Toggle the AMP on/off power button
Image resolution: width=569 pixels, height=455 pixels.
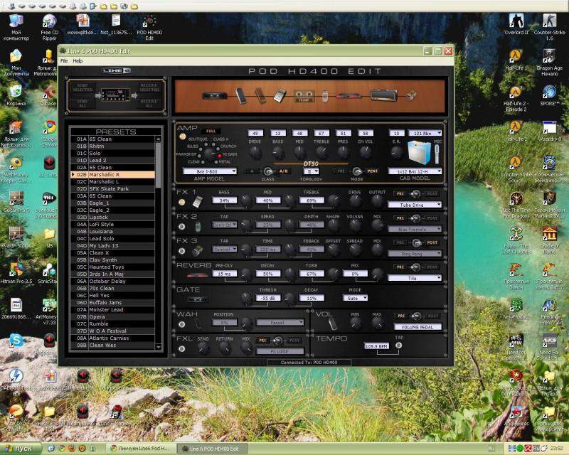(182, 135)
